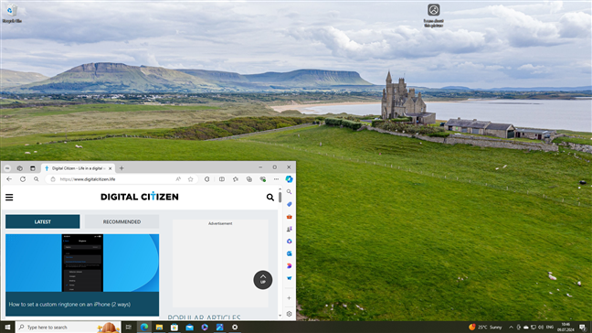Open Outlook icon in Edge sidebar
This screenshot has height=333, width=592.
click(290, 253)
